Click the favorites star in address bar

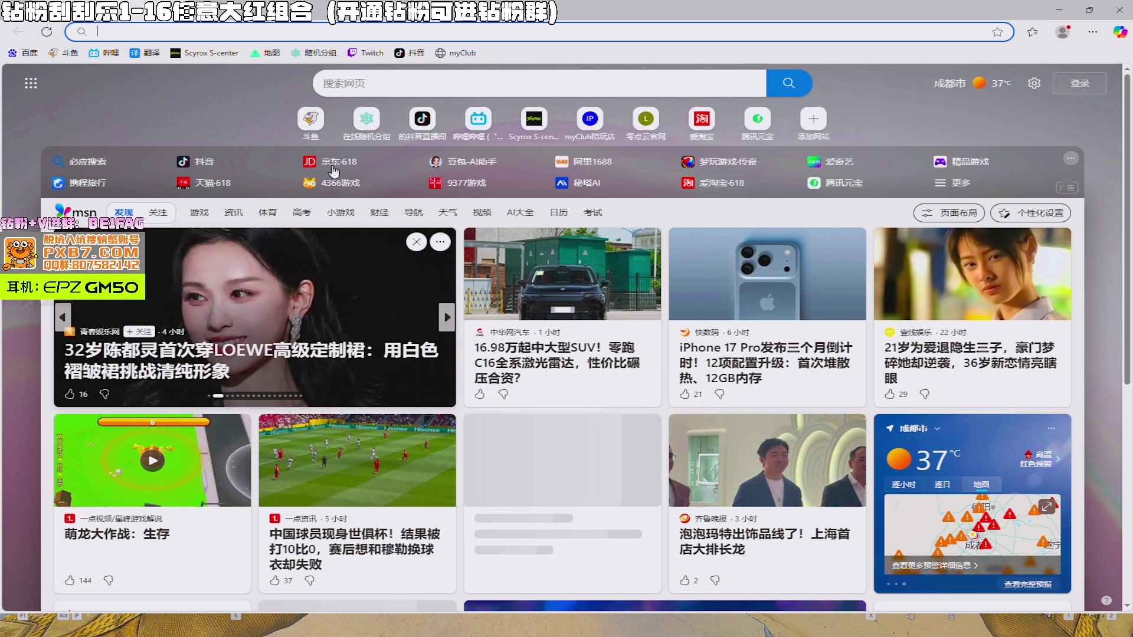[x=997, y=32]
